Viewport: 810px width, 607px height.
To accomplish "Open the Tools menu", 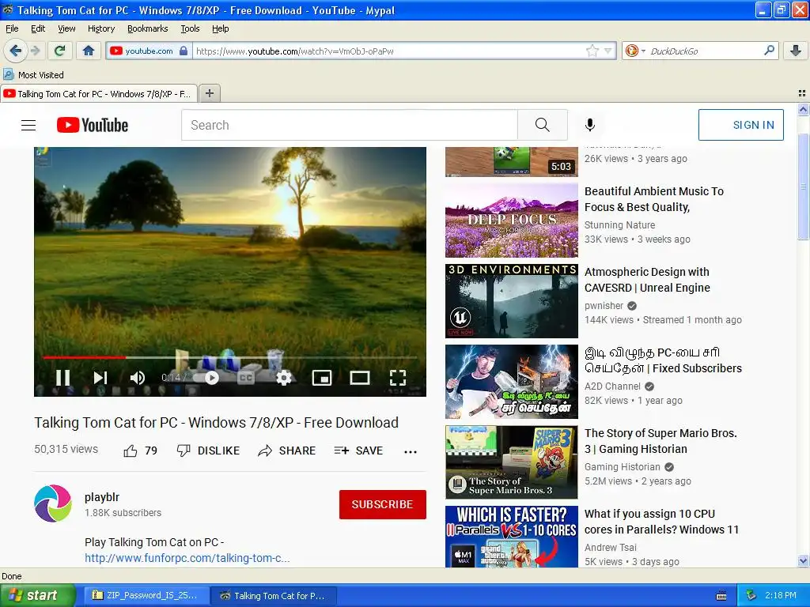I will click(190, 28).
